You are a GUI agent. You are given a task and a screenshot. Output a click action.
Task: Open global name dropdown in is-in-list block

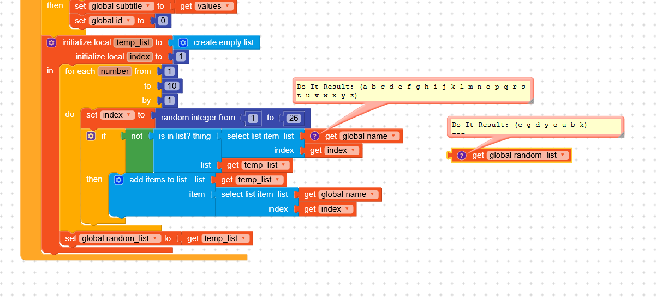pyautogui.click(x=369, y=136)
